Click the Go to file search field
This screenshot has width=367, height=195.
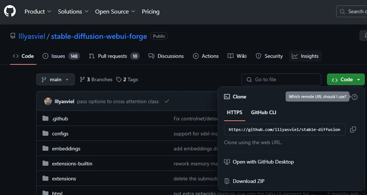(x=281, y=79)
